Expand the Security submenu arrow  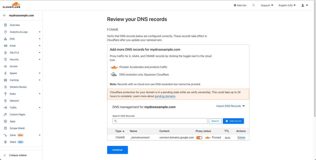pos(40,59)
